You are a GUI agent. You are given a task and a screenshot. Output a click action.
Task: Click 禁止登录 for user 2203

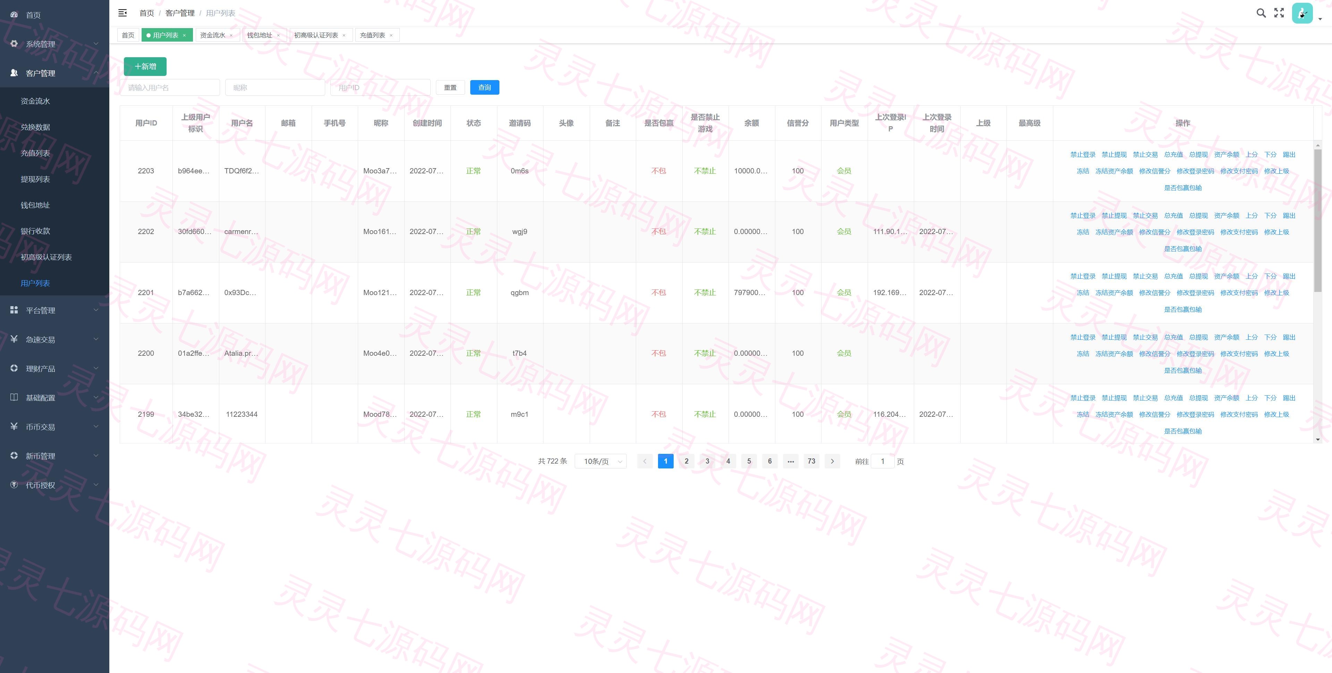[1083, 154]
